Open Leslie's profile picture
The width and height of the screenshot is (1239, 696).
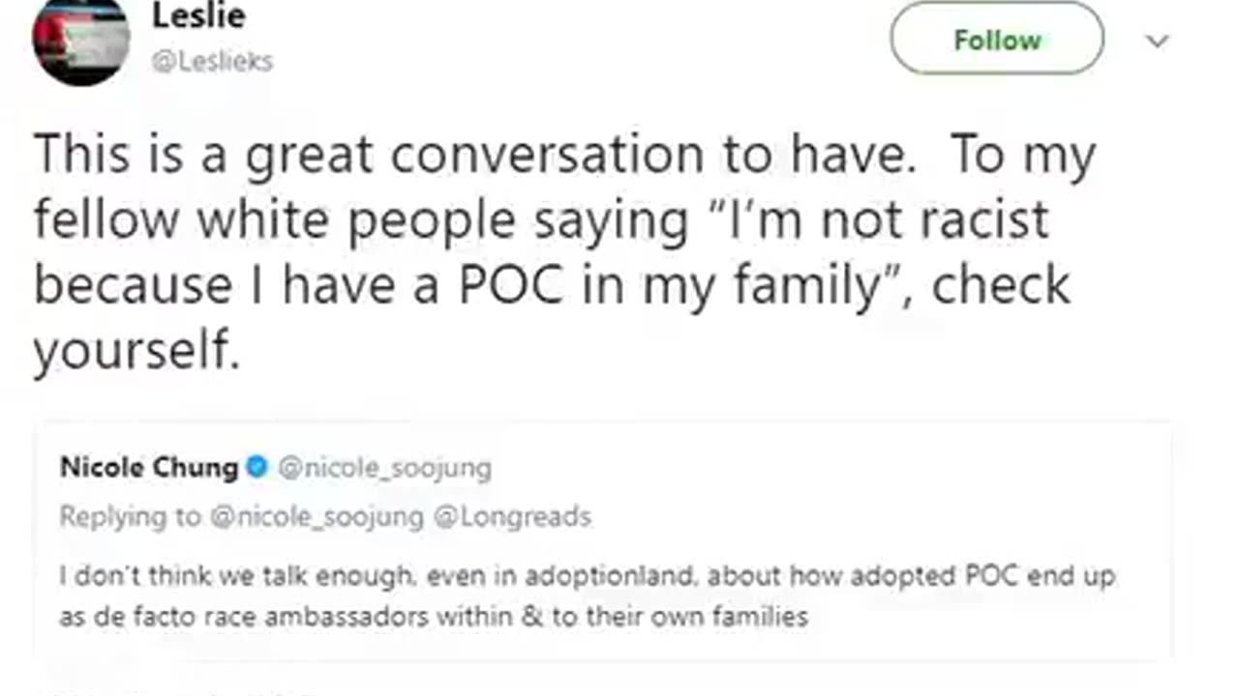81,39
